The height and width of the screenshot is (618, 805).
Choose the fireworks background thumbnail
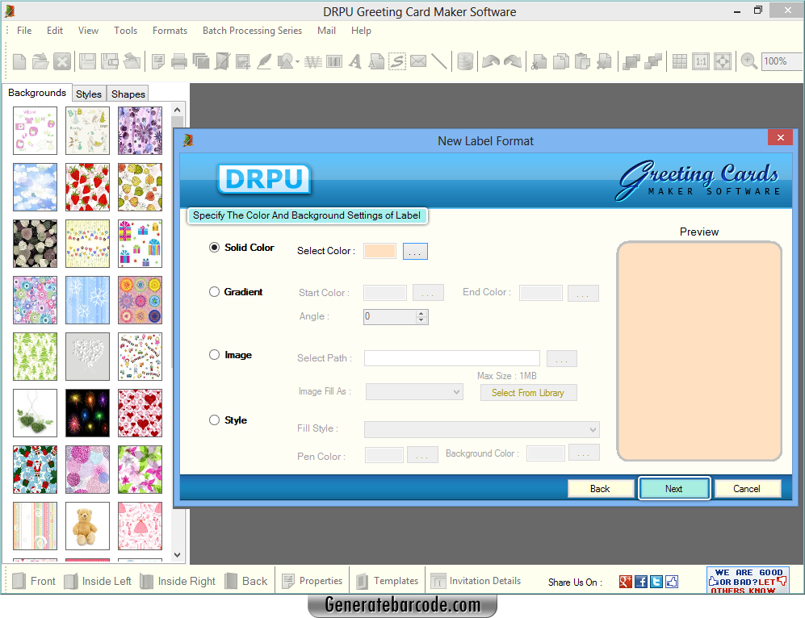87,412
